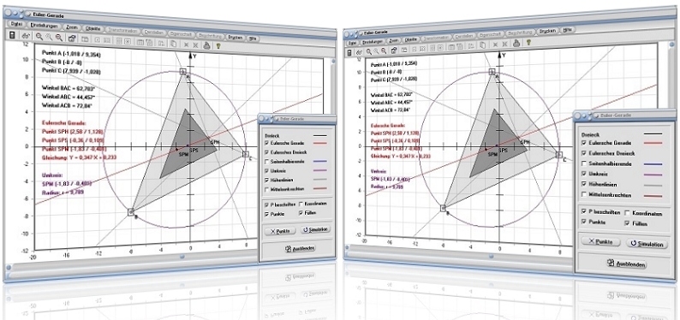Open Drucken menu in right window
The image size is (680, 320).
point(548,32)
